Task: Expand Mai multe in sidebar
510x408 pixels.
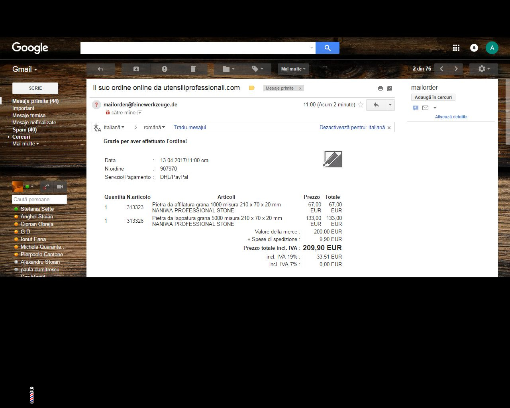Action: coord(25,144)
